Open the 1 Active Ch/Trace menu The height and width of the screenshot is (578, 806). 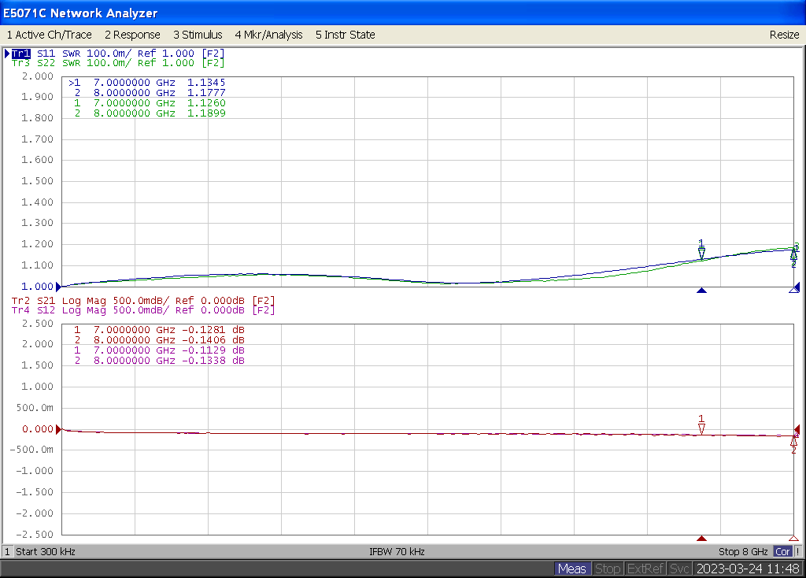[49, 35]
